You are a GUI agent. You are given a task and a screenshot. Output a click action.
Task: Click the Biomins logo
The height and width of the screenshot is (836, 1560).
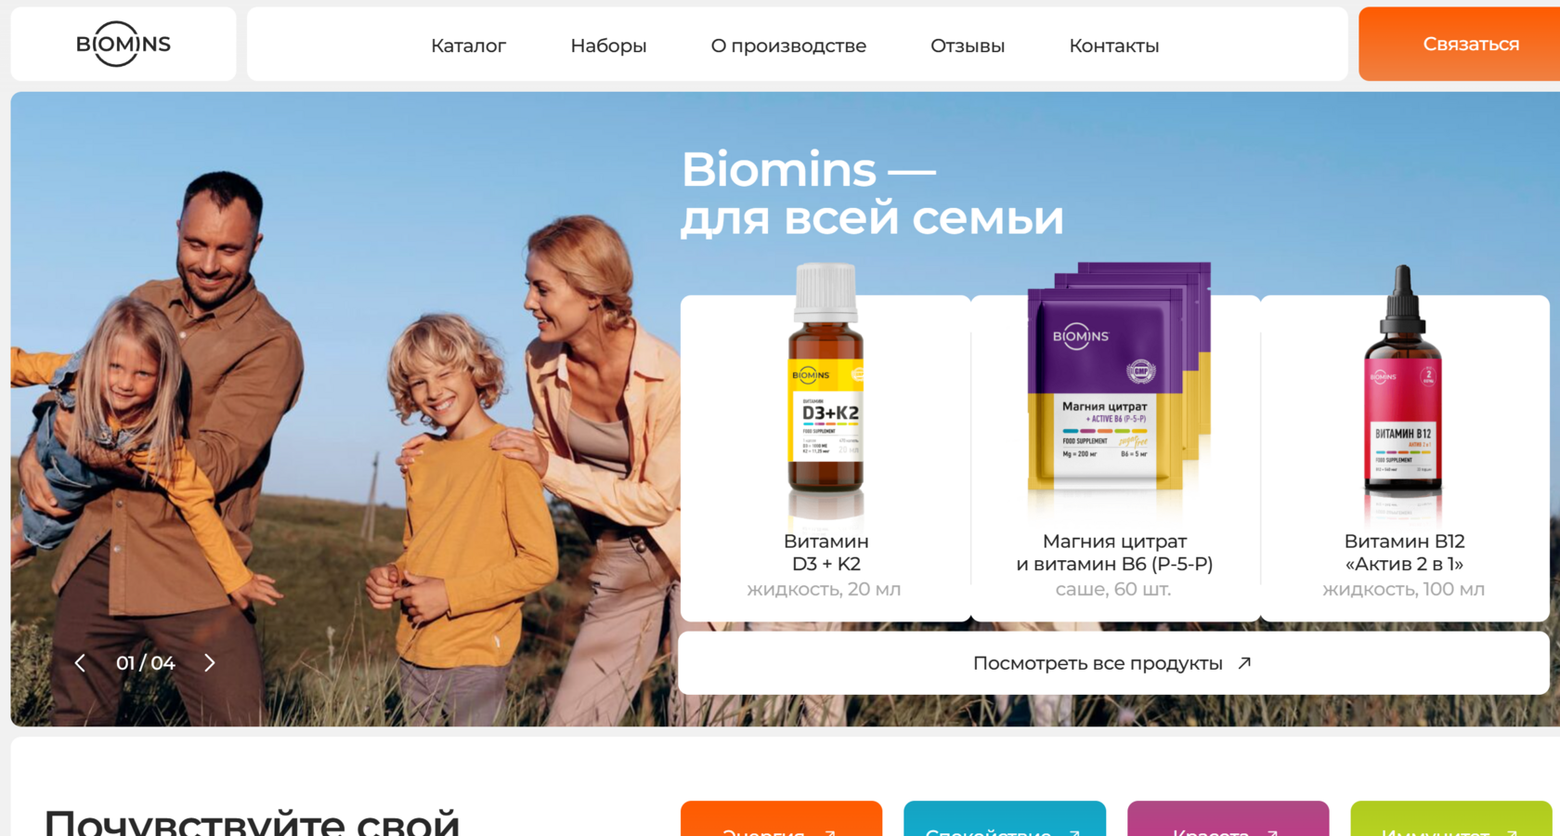tap(123, 44)
